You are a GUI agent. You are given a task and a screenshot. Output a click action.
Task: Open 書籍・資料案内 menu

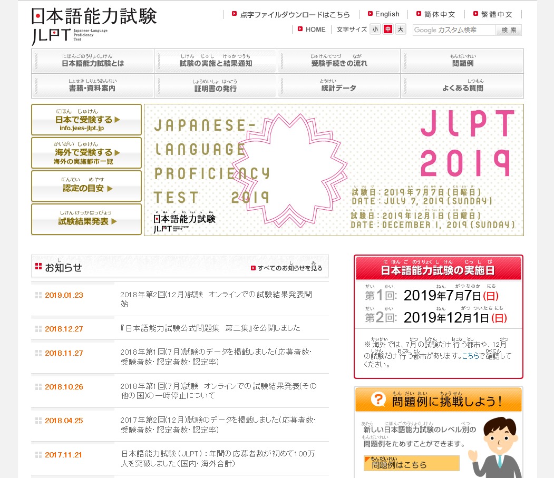point(93,85)
